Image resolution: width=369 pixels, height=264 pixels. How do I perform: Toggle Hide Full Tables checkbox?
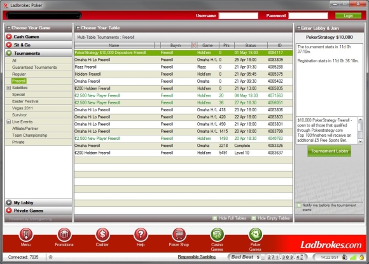(x=214, y=218)
